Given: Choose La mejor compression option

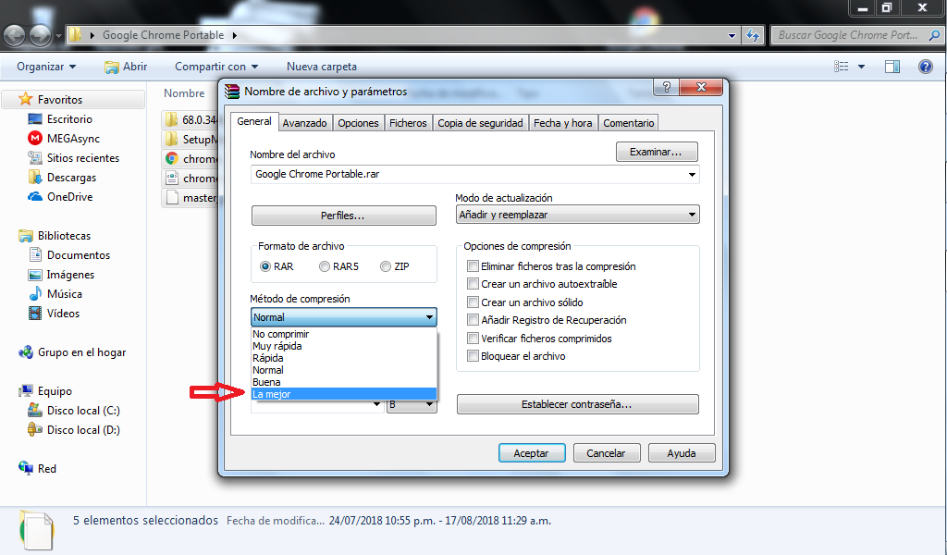Looking at the screenshot, I should tap(343, 394).
